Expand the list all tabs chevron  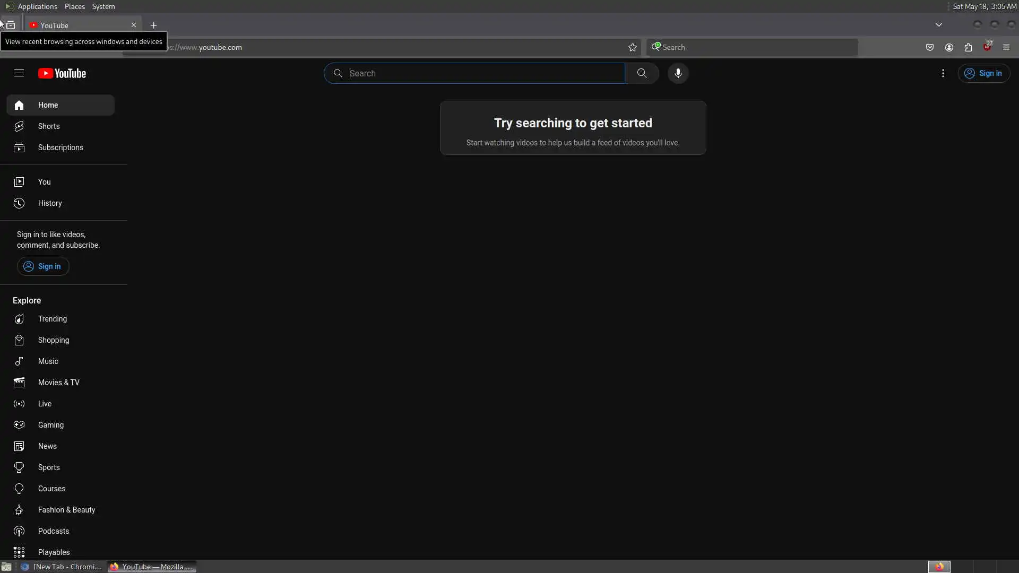pyautogui.click(x=938, y=25)
